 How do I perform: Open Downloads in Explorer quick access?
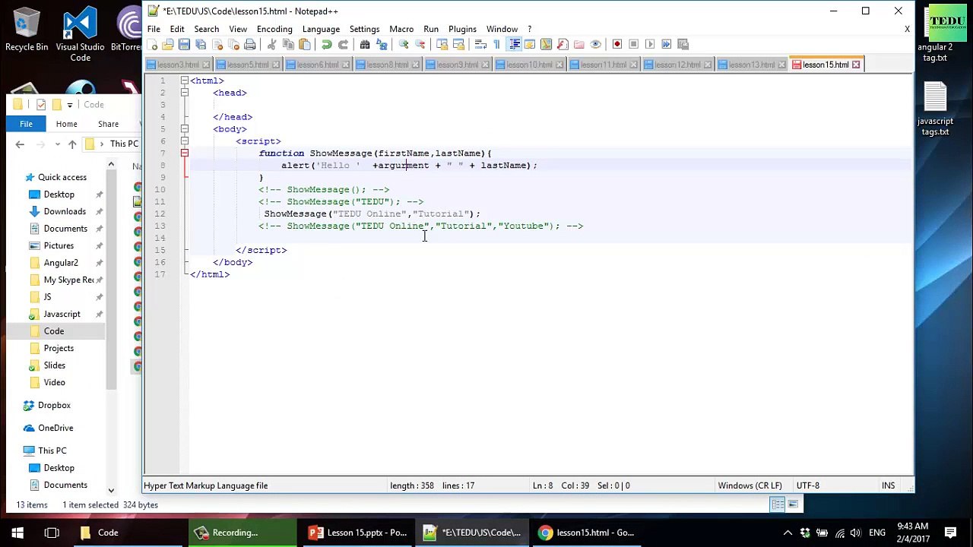[65, 211]
